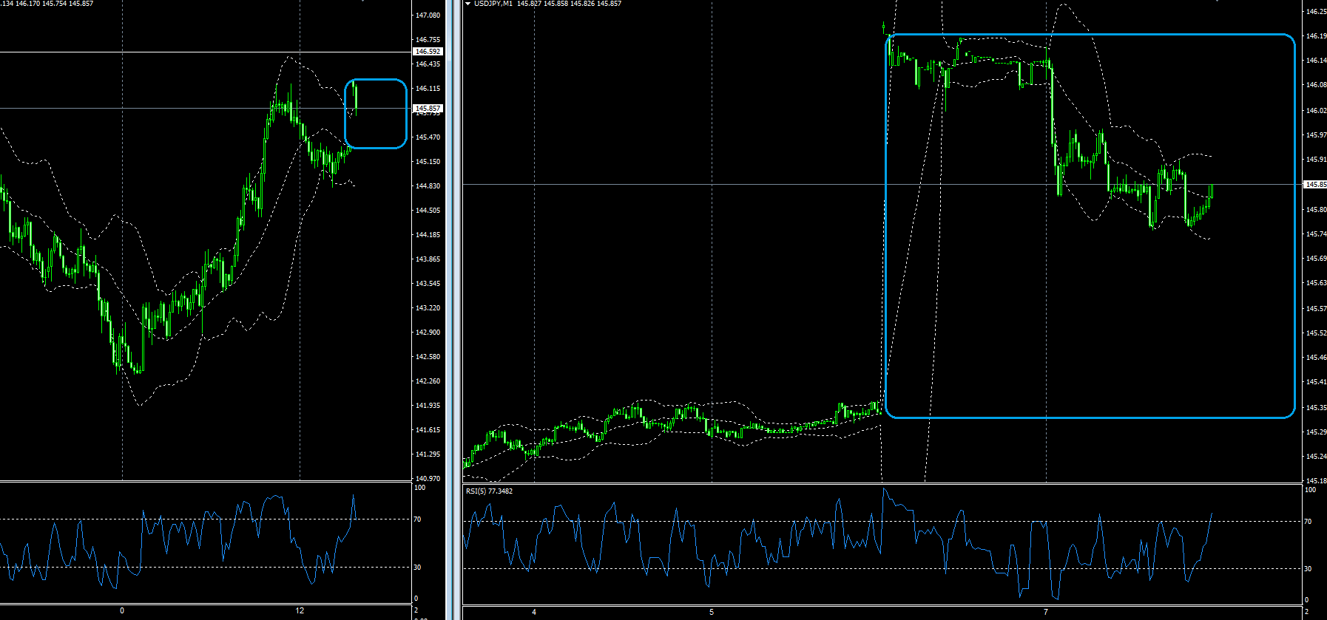Click the "4" label on right time axis
The image size is (1327, 620).
(534, 612)
